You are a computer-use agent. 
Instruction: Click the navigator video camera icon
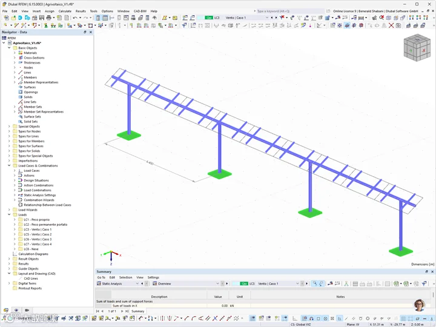tap(27, 310)
